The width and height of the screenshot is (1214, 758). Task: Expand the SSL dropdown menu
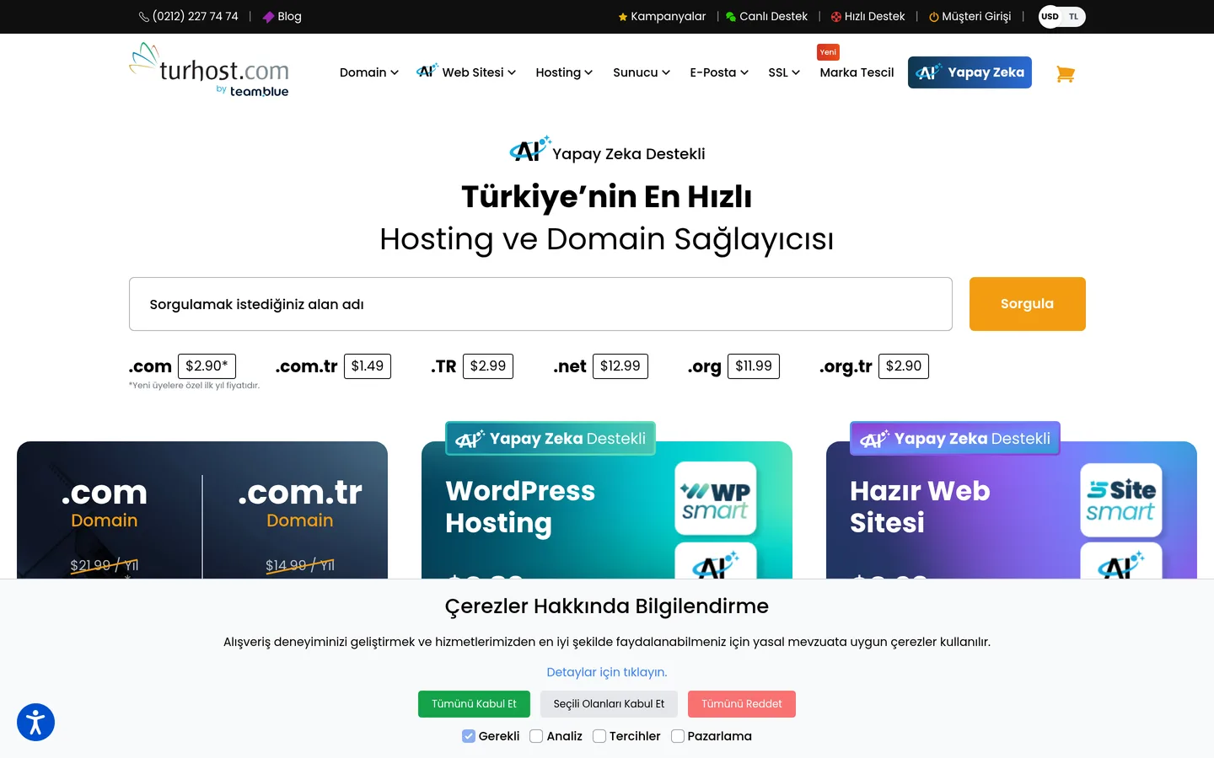[784, 72]
